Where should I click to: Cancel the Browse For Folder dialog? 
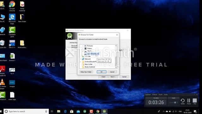coord(112,72)
